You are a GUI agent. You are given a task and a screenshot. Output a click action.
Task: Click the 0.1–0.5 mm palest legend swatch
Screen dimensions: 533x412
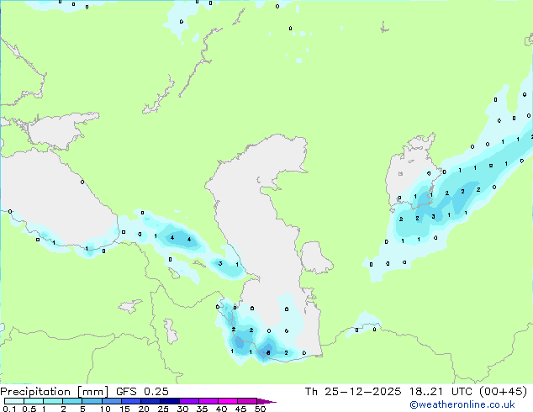click(14, 401)
